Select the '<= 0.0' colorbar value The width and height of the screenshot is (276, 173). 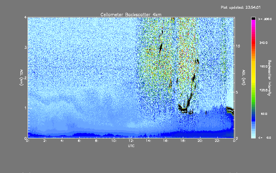(265, 138)
